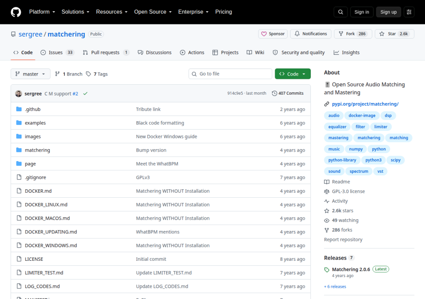Open the green Code dropdown button
Screen dimensions: 425x299
coord(293,74)
